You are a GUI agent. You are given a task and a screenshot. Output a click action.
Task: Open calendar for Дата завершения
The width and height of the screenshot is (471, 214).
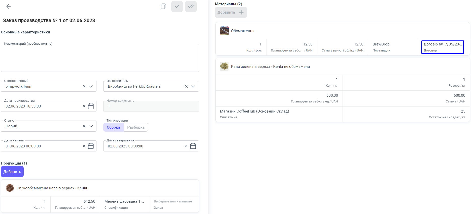click(x=193, y=146)
